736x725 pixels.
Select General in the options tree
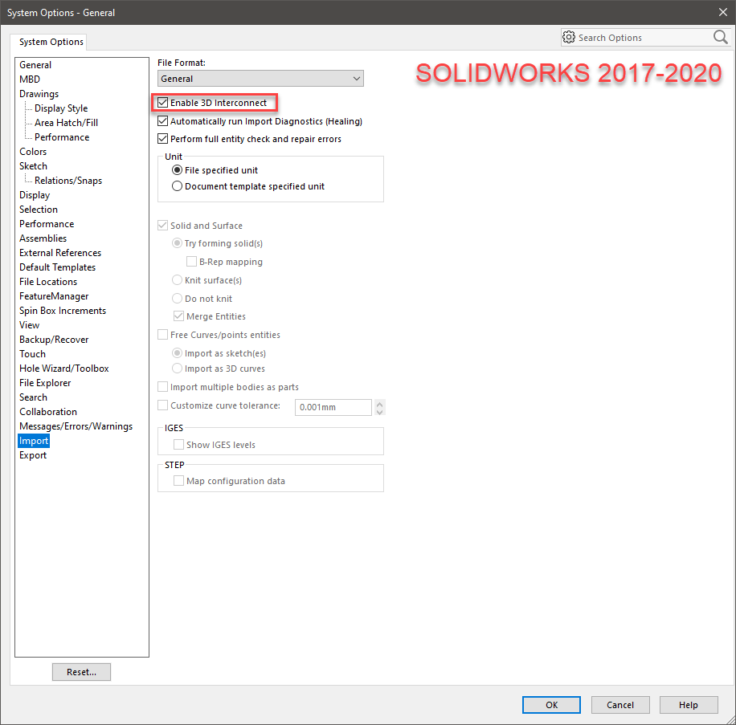coord(35,65)
